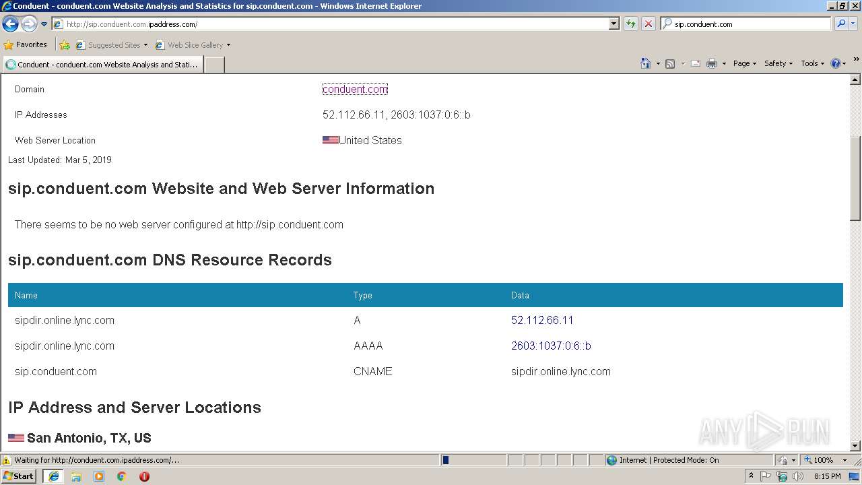Open the 2603:1037:0:6::b IPv6 link

551,346
